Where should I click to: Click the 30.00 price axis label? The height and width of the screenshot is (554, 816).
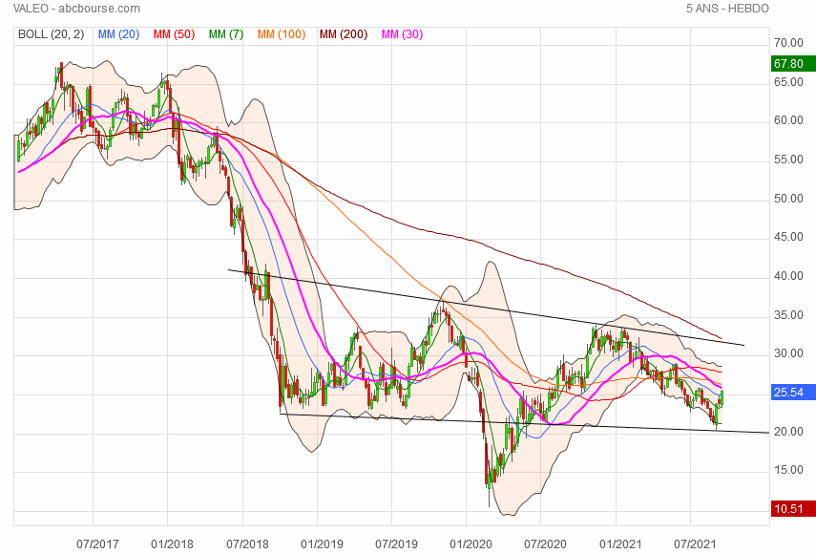[x=788, y=353]
